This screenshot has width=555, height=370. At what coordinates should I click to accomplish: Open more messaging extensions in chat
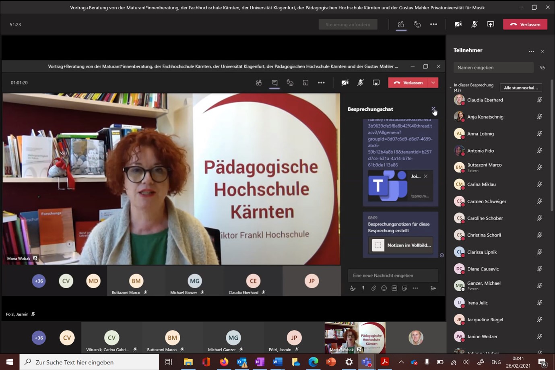[x=415, y=288]
